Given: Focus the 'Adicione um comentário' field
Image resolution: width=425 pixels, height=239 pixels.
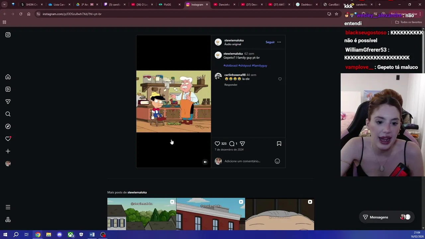Looking at the screenshot, I should coord(248,161).
